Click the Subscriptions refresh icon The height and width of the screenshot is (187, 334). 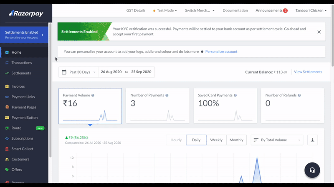7,138
